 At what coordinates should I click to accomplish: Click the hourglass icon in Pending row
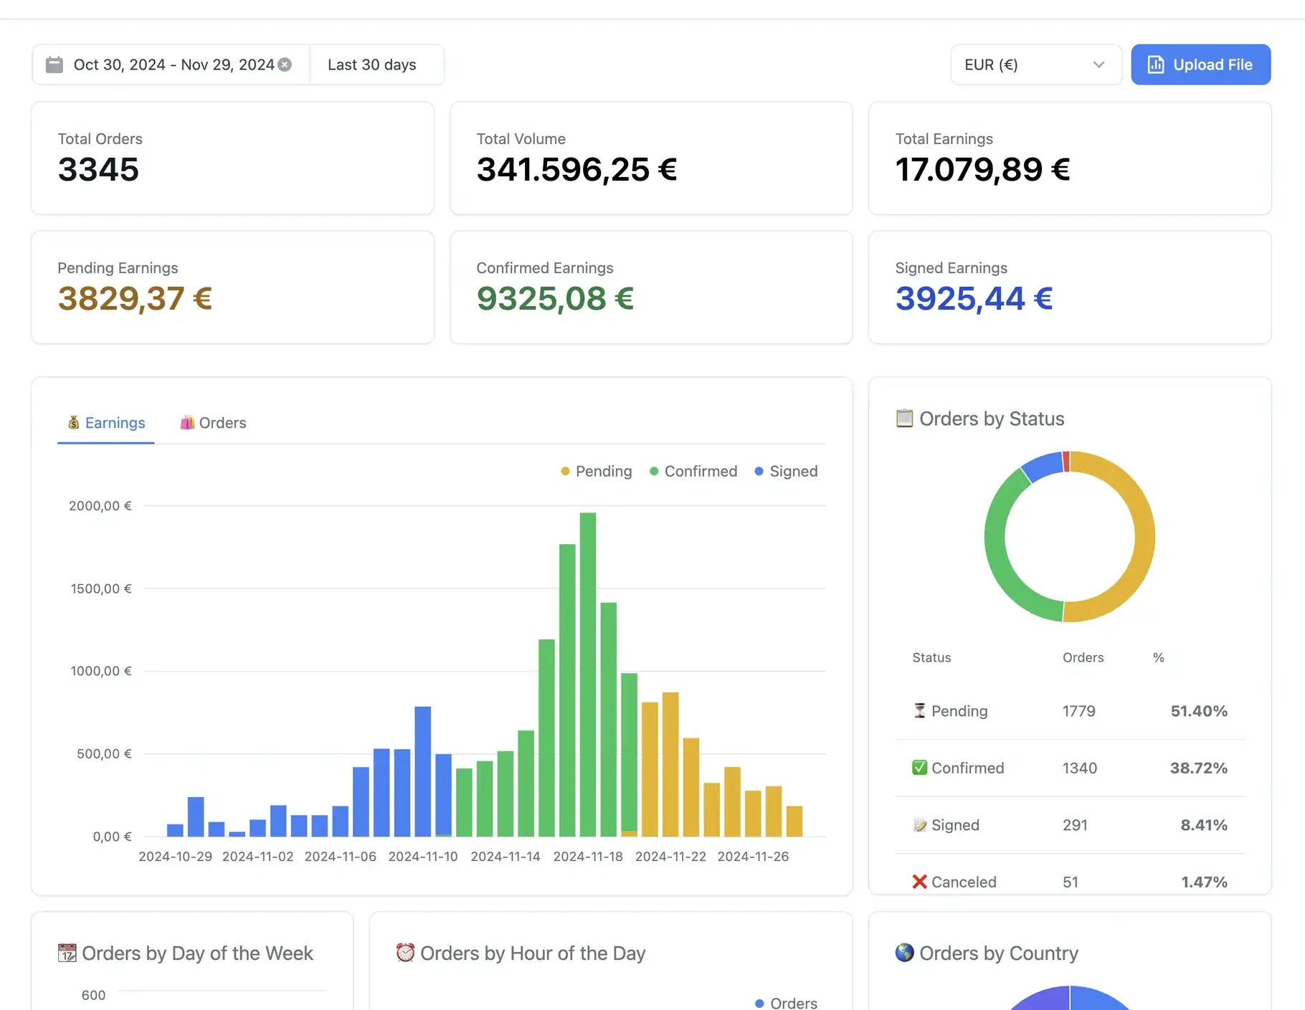[920, 710]
